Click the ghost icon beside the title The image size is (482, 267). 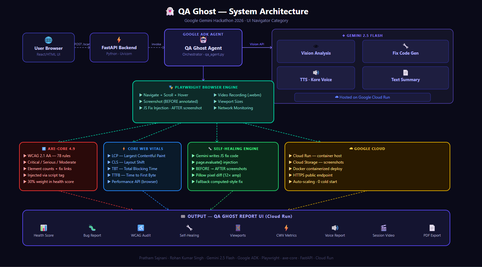(x=170, y=12)
